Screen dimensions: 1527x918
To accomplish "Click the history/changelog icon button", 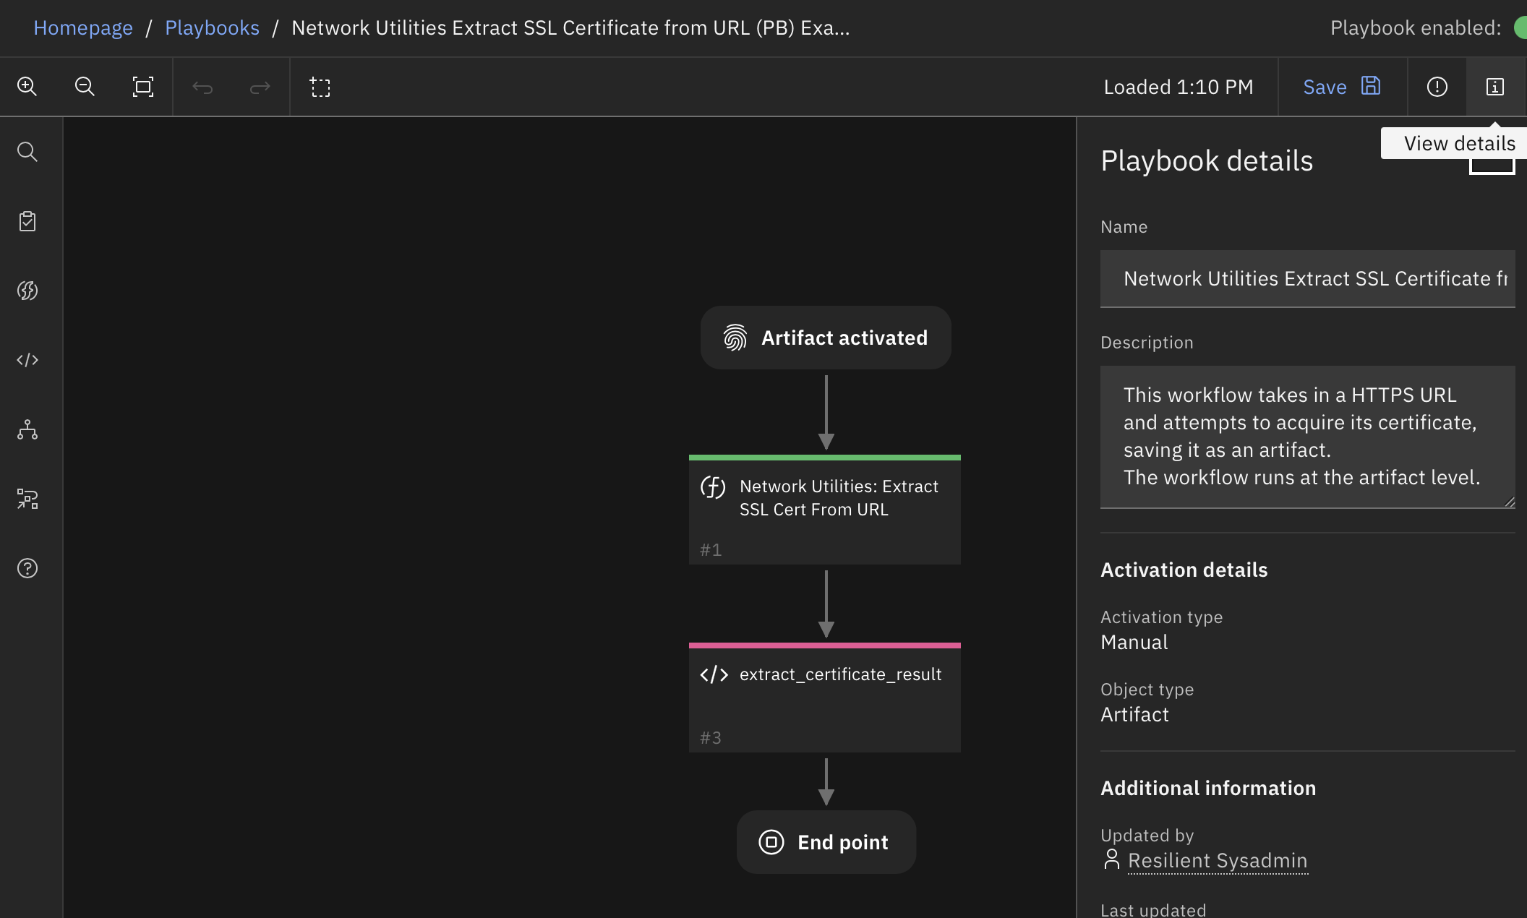I will pos(1437,86).
